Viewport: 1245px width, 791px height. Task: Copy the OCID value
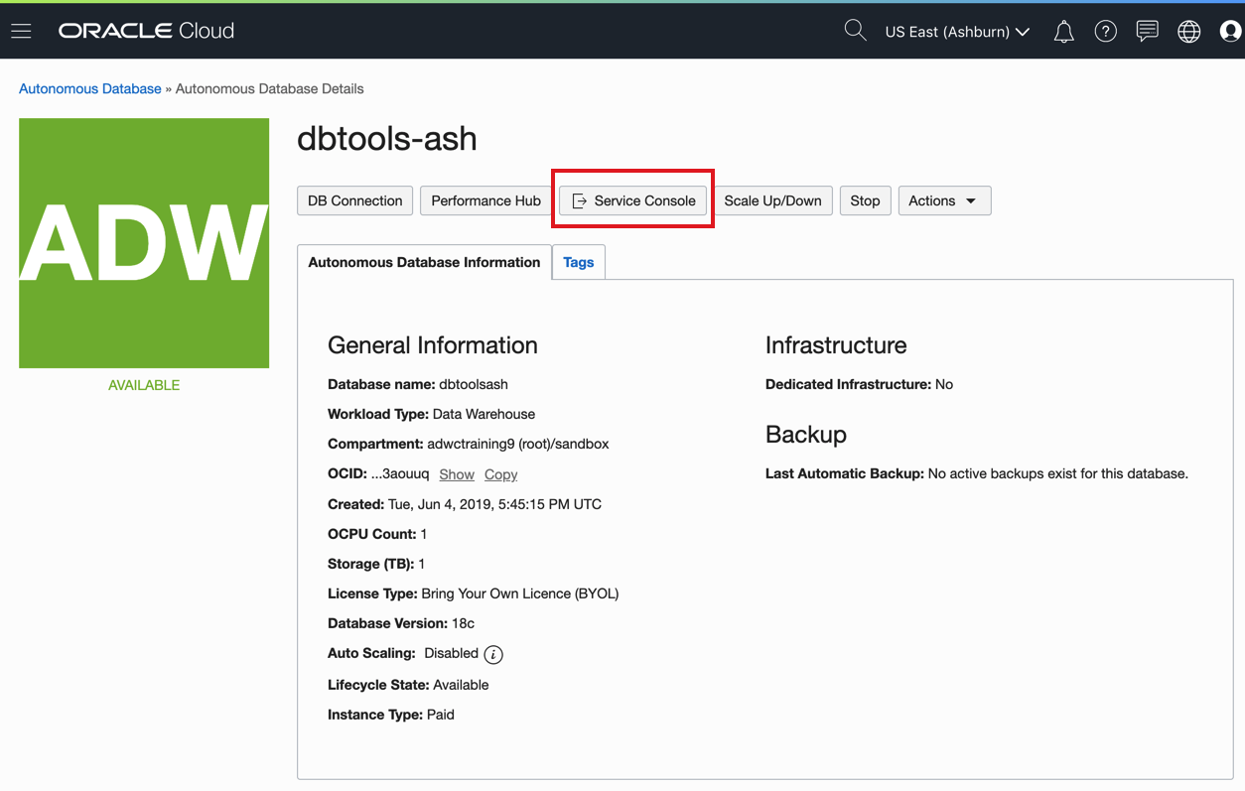click(500, 474)
